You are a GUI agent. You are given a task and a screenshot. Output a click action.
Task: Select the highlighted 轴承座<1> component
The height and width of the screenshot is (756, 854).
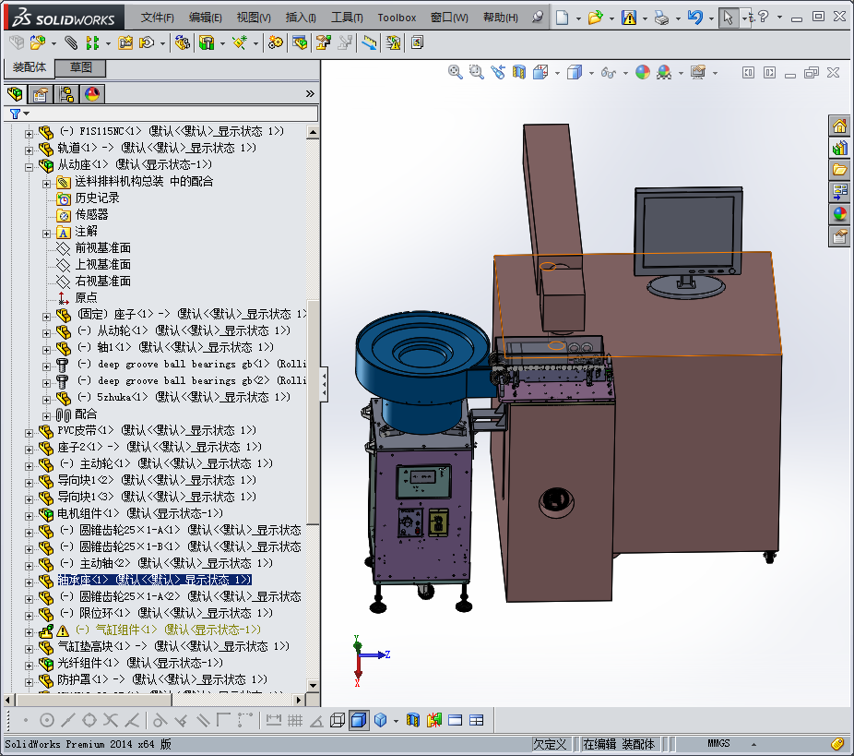[x=154, y=580]
